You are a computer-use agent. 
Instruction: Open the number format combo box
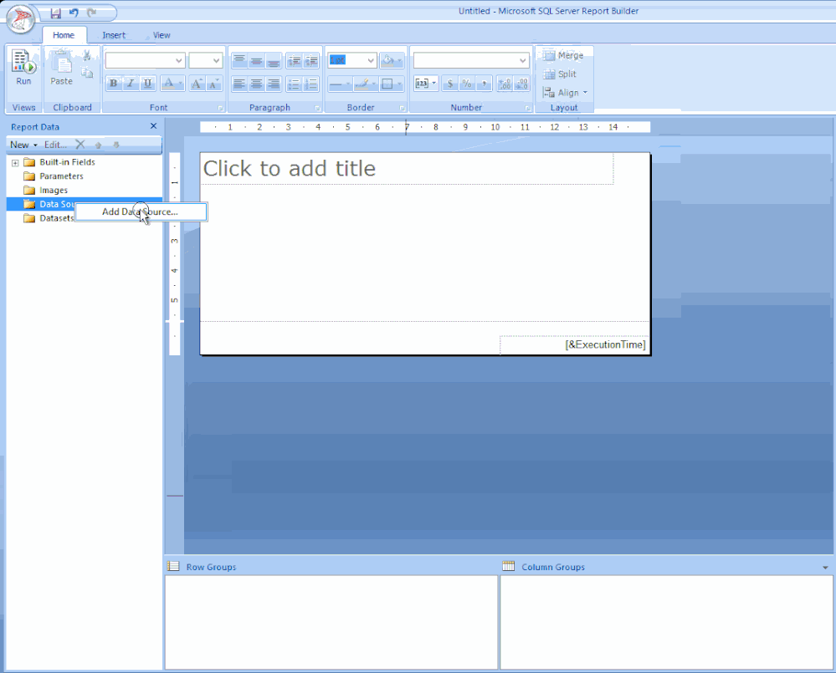pos(471,61)
